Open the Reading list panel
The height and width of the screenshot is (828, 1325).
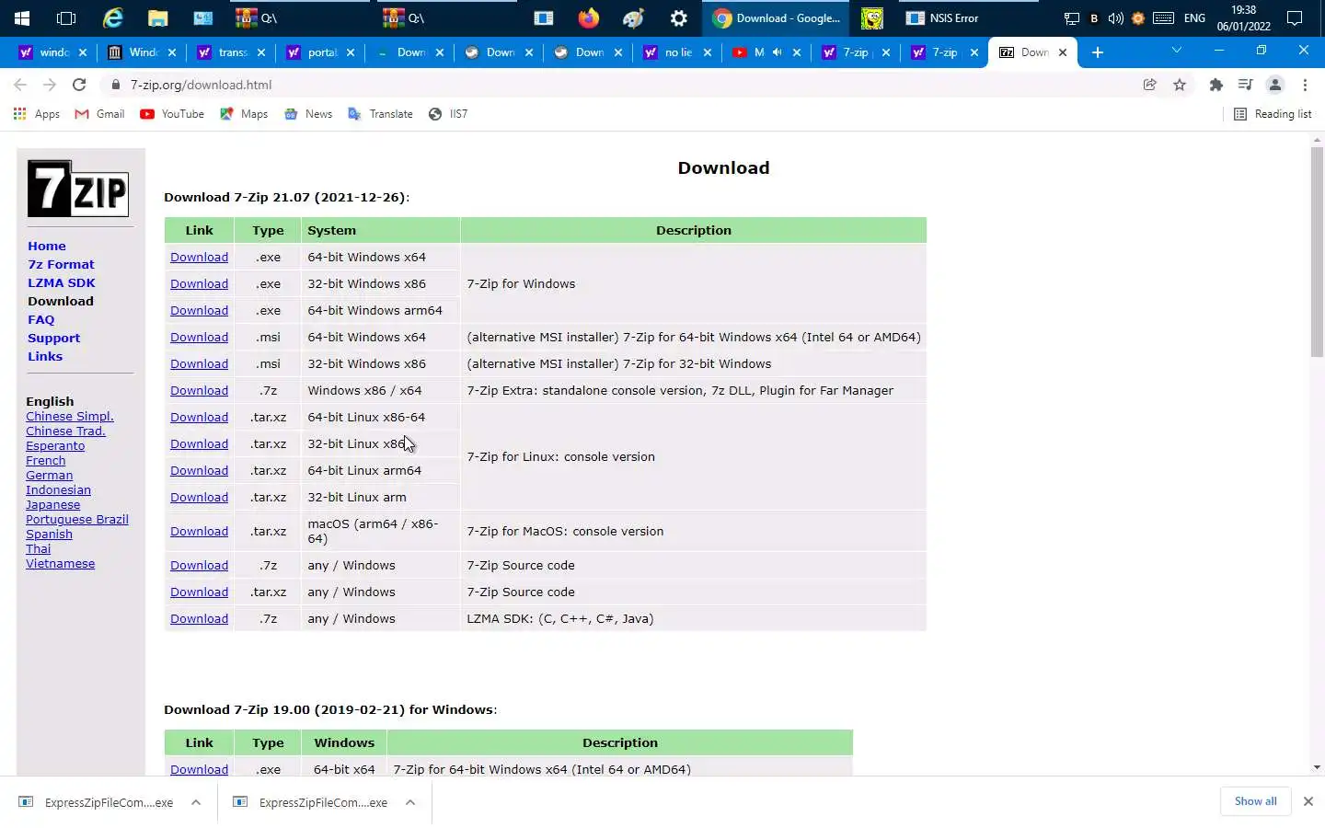[1273, 114]
